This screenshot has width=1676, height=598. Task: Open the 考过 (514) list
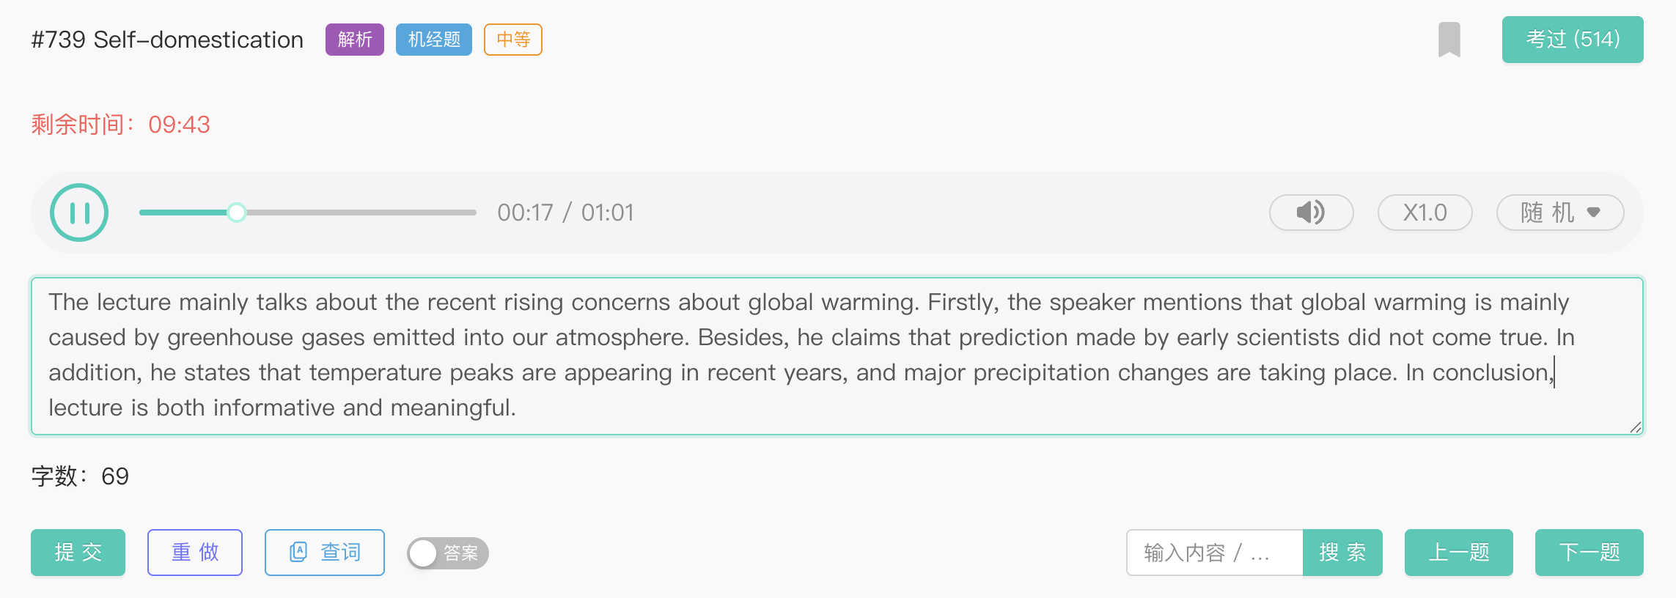coord(1572,40)
